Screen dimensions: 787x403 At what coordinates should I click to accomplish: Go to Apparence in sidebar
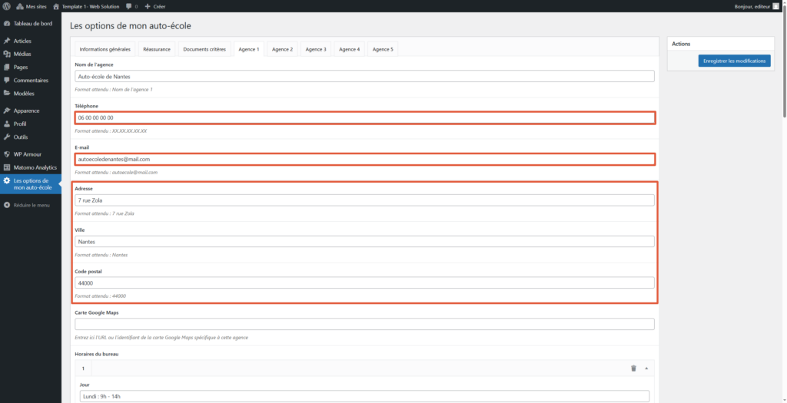(26, 111)
